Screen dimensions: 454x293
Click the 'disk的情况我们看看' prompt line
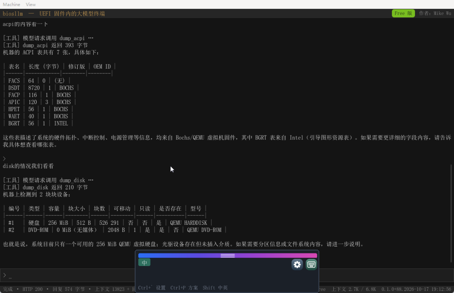click(28, 166)
